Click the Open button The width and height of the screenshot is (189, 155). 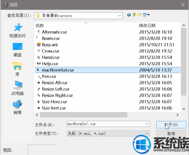point(171,125)
